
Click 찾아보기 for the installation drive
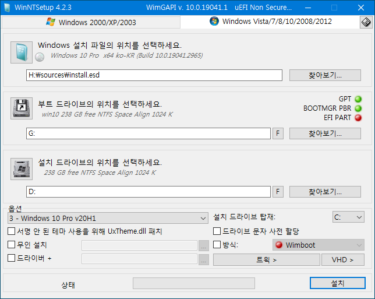pyautogui.click(x=325, y=192)
